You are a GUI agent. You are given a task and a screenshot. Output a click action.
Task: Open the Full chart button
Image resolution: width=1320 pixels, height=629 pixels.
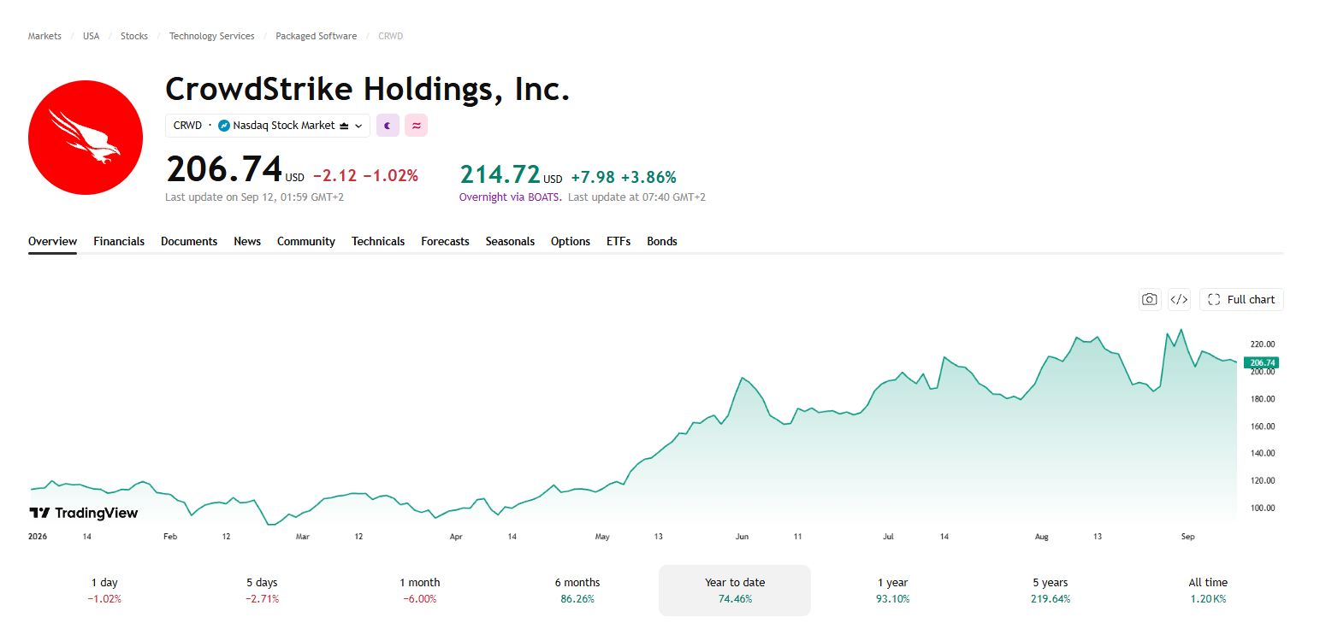(1241, 299)
